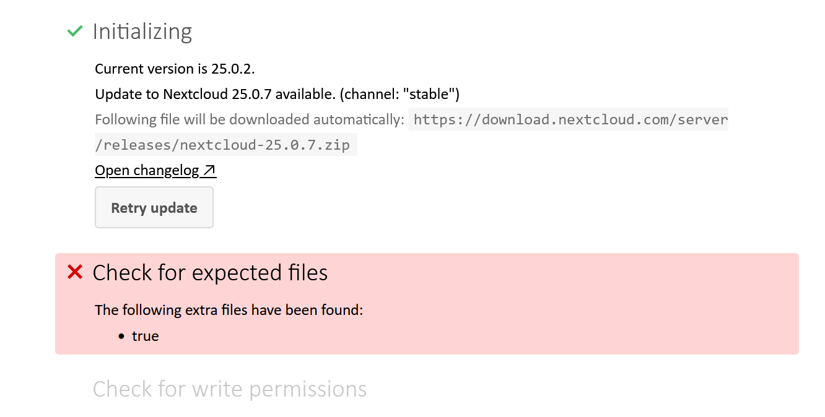
Task: Click the bullet point before "true"
Action: tap(121, 337)
